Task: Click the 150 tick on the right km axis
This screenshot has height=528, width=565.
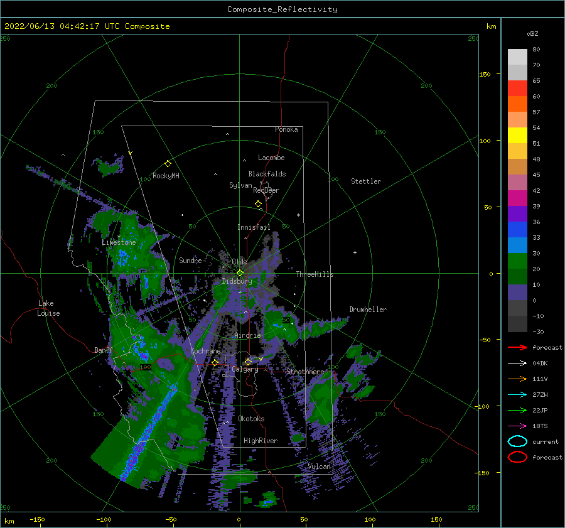Action: click(x=485, y=74)
